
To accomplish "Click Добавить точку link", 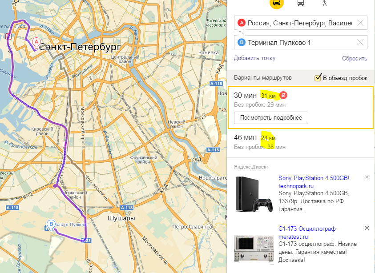I will [x=254, y=58].
